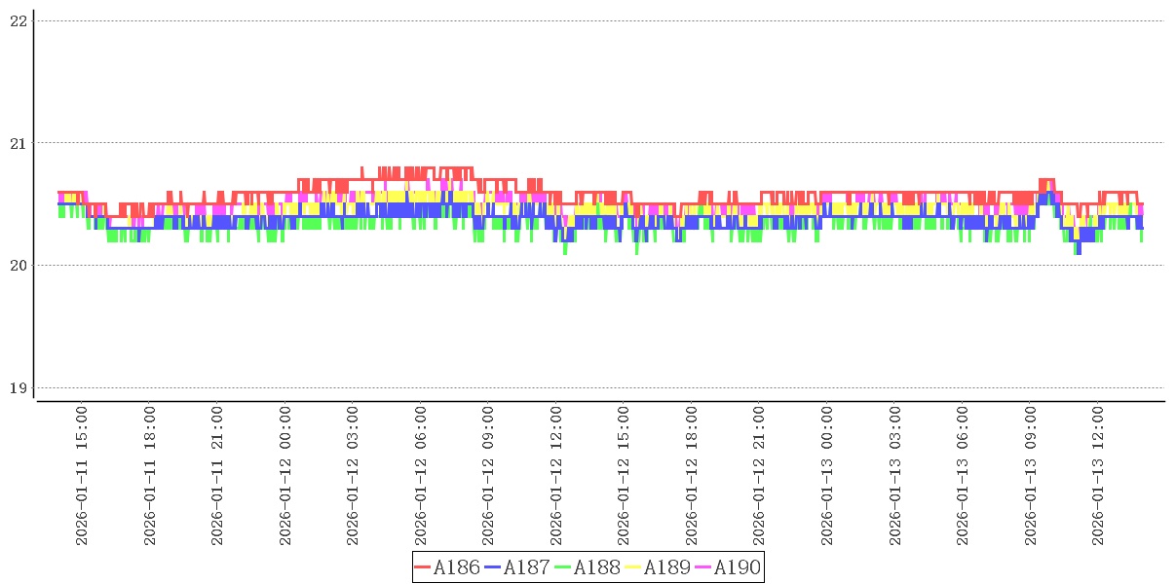1176x584 pixels.
Task: Click the y-axis label 22
Action: pyautogui.click(x=17, y=20)
